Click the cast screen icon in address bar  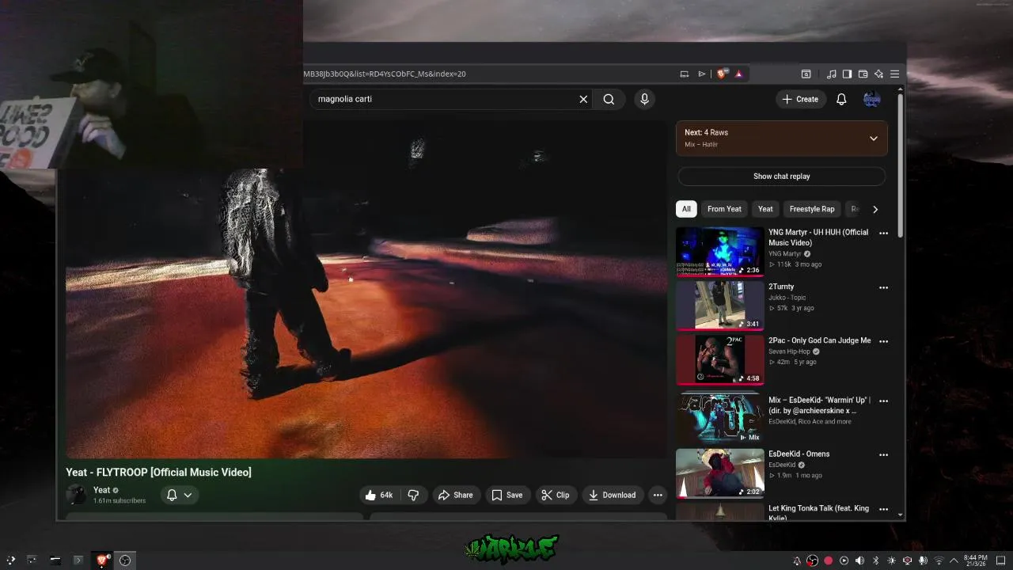coord(684,74)
